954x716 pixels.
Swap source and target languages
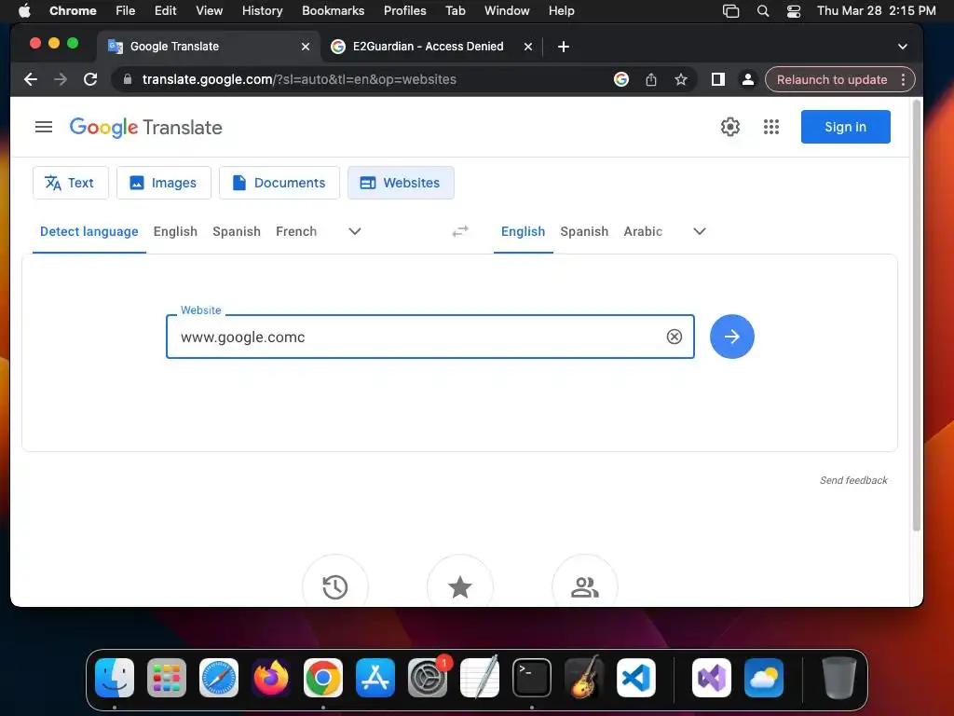coord(460,231)
